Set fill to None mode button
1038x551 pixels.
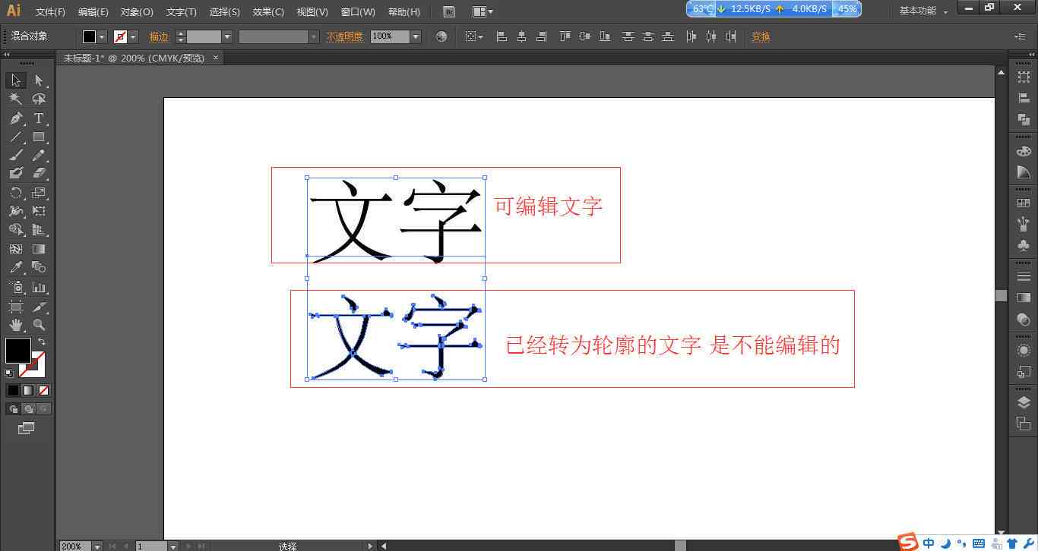(43, 390)
